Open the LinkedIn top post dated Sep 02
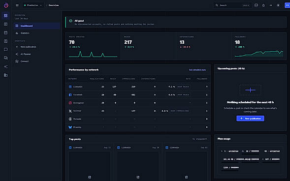Viewport: 290px width, 181px height. (x=187, y=162)
